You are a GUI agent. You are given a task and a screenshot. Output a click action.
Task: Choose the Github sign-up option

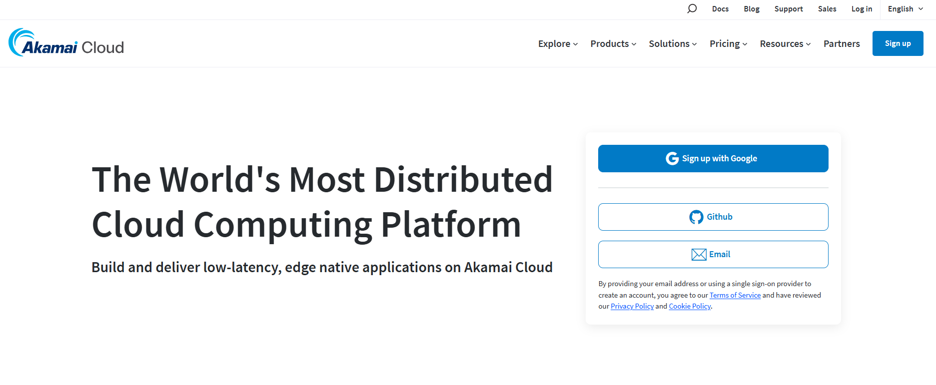tap(713, 217)
